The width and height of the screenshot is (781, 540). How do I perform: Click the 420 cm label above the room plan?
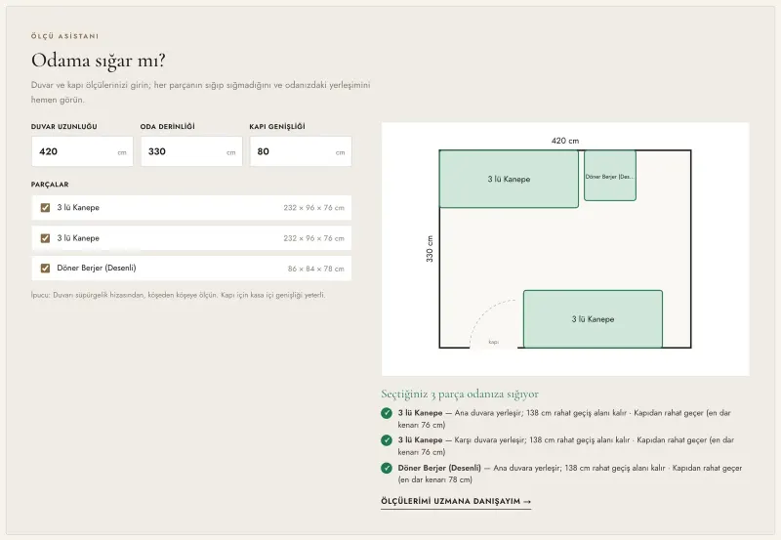point(565,141)
